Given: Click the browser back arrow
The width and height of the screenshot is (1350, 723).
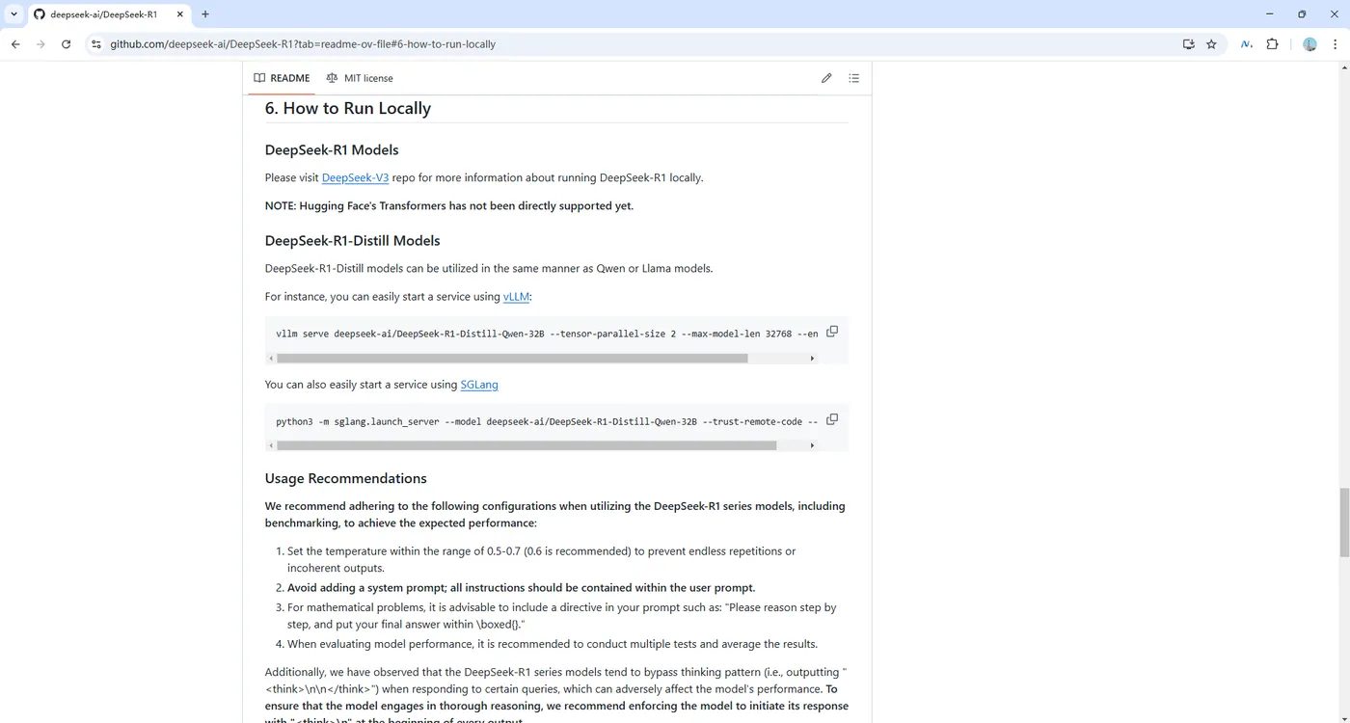Looking at the screenshot, I should (15, 44).
